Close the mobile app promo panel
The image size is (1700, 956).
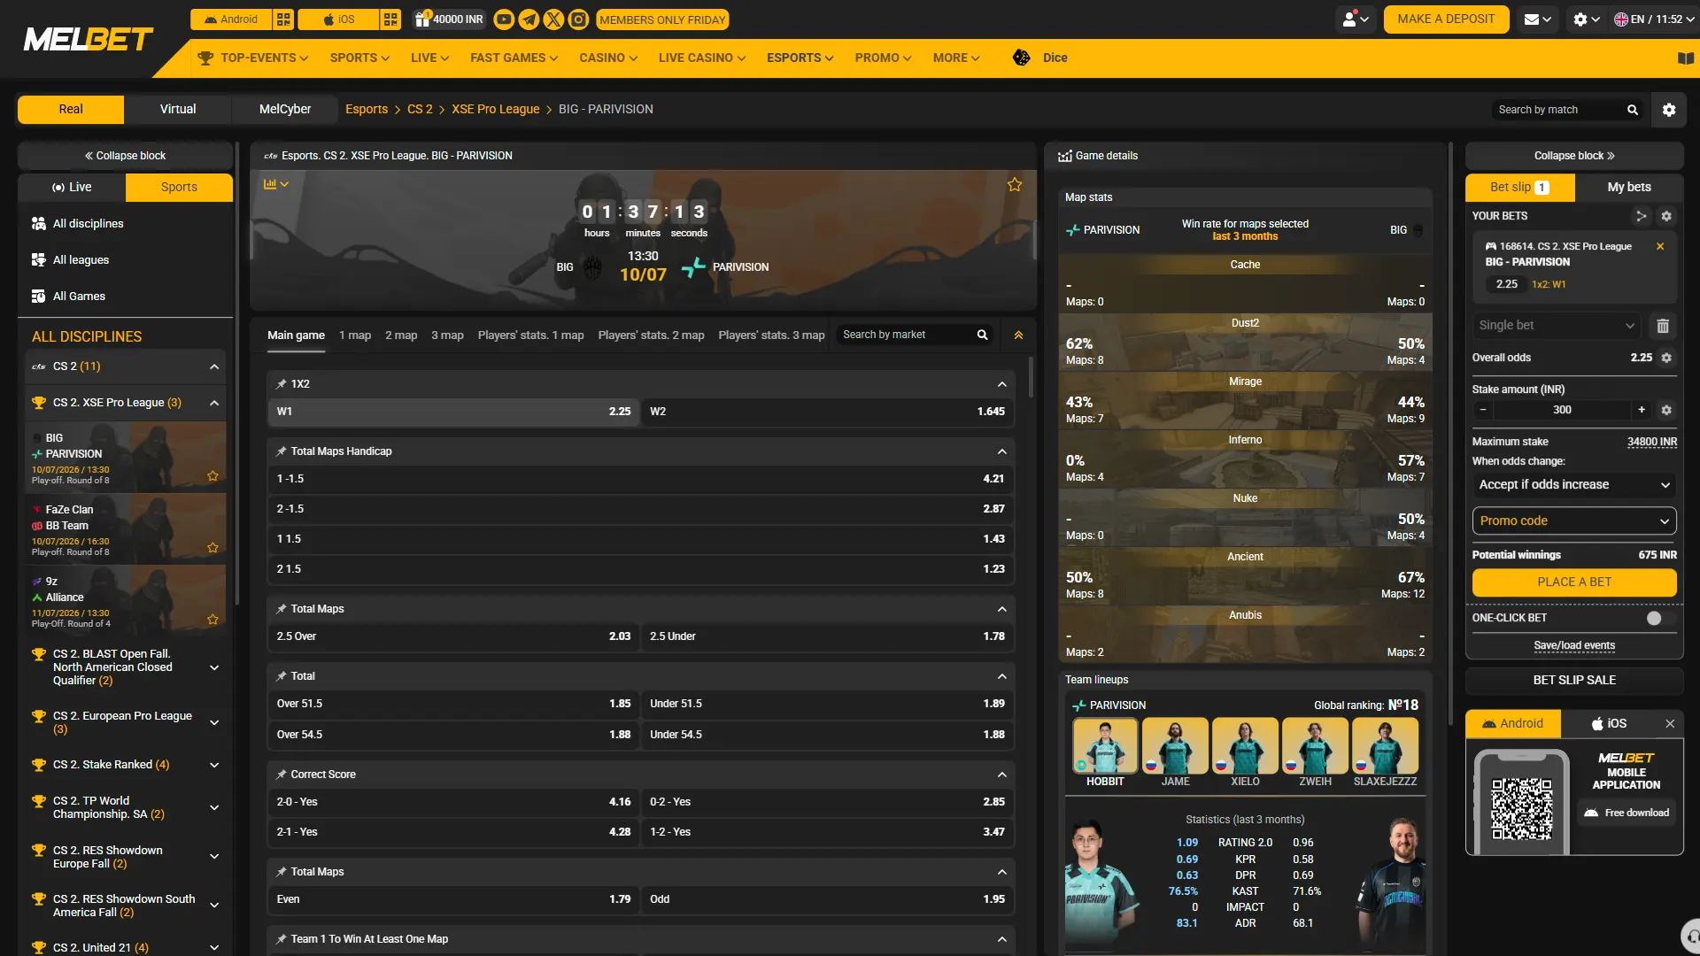pos(1670,724)
